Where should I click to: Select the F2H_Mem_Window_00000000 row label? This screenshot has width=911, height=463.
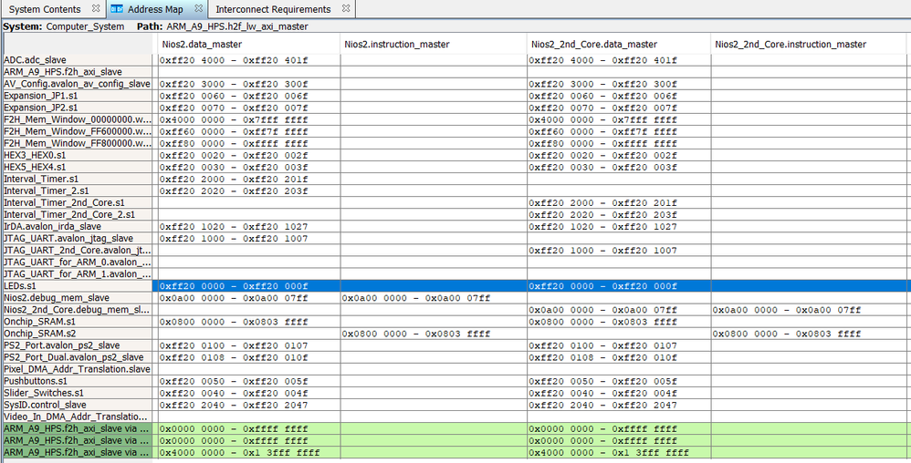click(78, 119)
